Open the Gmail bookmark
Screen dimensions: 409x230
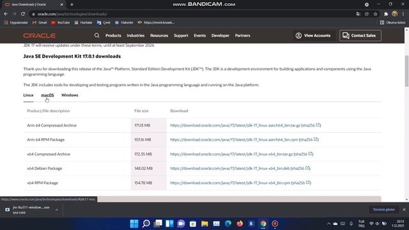(40, 23)
